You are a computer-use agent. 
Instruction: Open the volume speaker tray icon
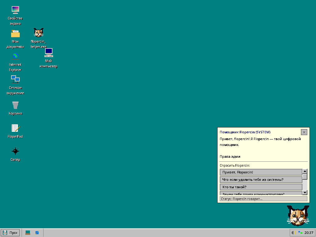pos(293,233)
